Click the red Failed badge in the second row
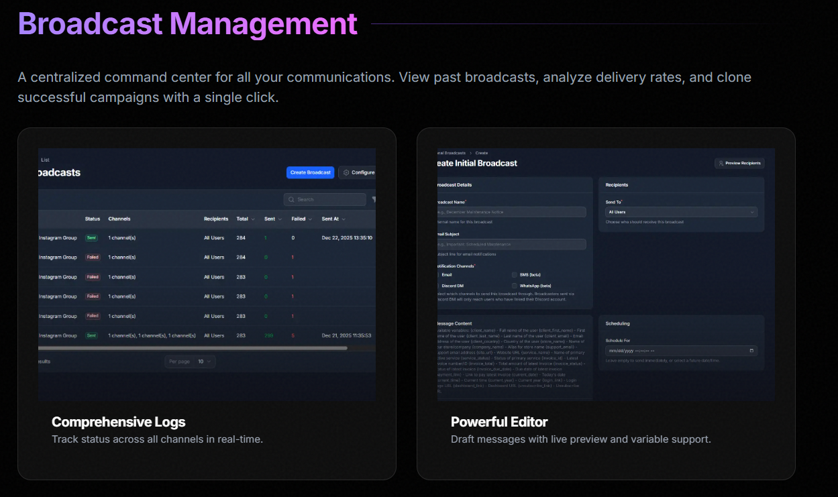838x497 pixels. coord(93,257)
